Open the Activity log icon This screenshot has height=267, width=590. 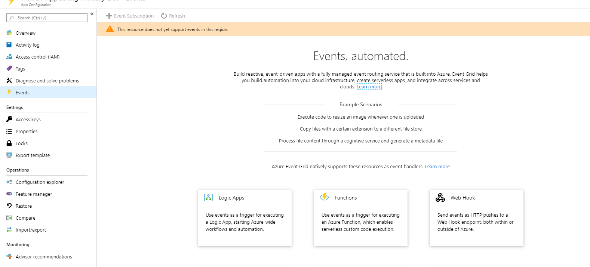pos(9,45)
